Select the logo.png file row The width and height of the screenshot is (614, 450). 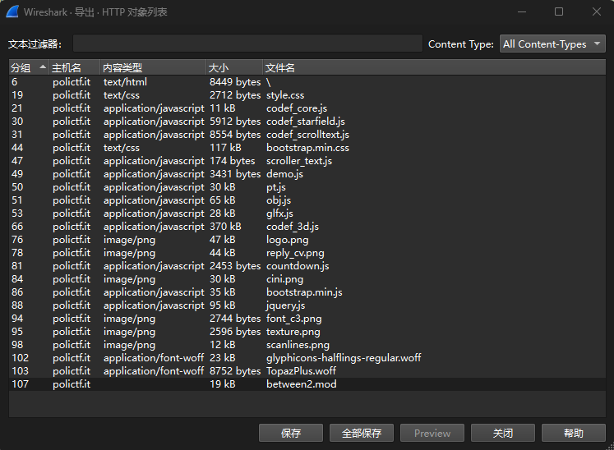click(307, 240)
